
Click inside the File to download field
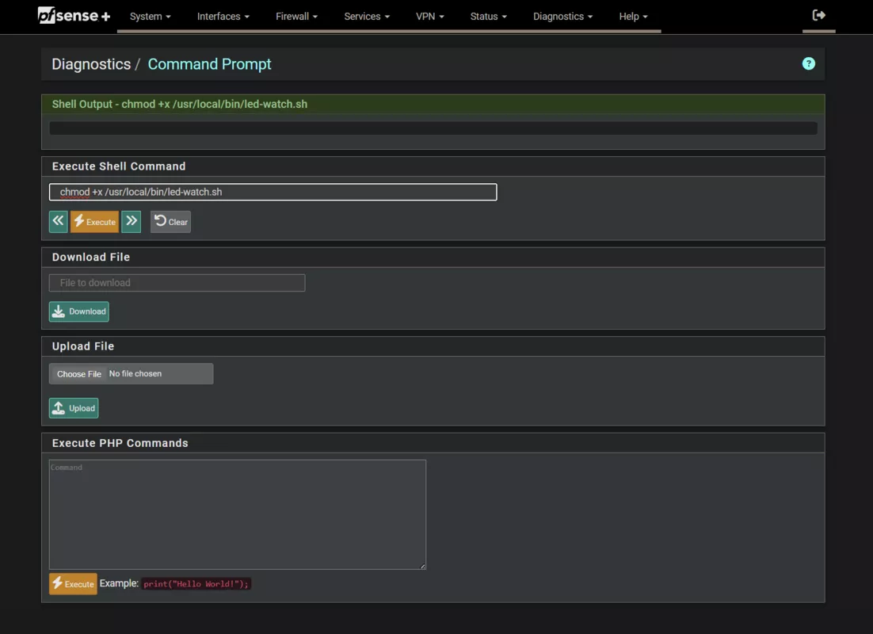point(176,282)
